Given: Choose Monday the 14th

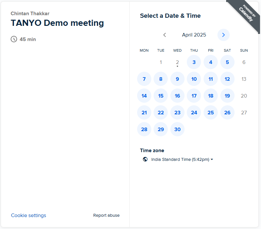Looking at the screenshot, I should click(x=144, y=96).
